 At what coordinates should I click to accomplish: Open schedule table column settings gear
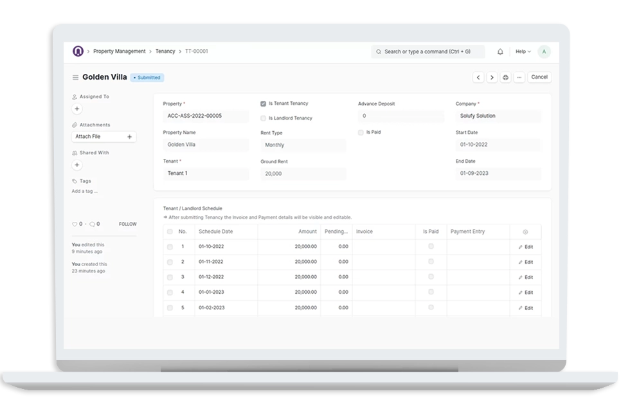point(525,232)
